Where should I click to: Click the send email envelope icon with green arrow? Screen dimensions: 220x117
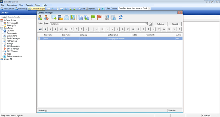[54, 18]
